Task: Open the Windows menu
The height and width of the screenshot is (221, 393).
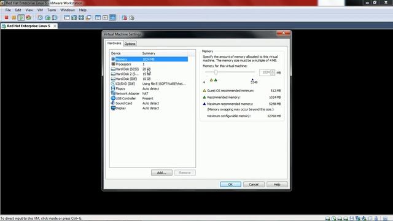Action: [68, 10]
